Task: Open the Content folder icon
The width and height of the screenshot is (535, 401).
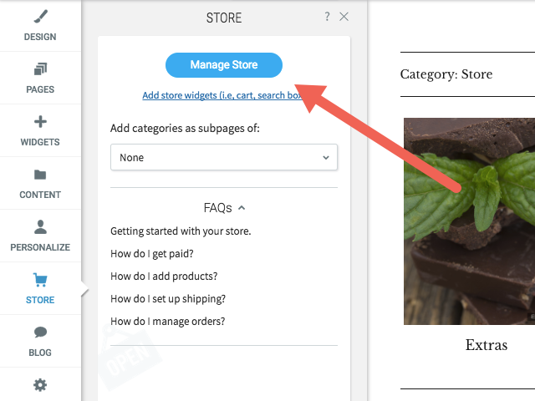Action: pos(40,175)
